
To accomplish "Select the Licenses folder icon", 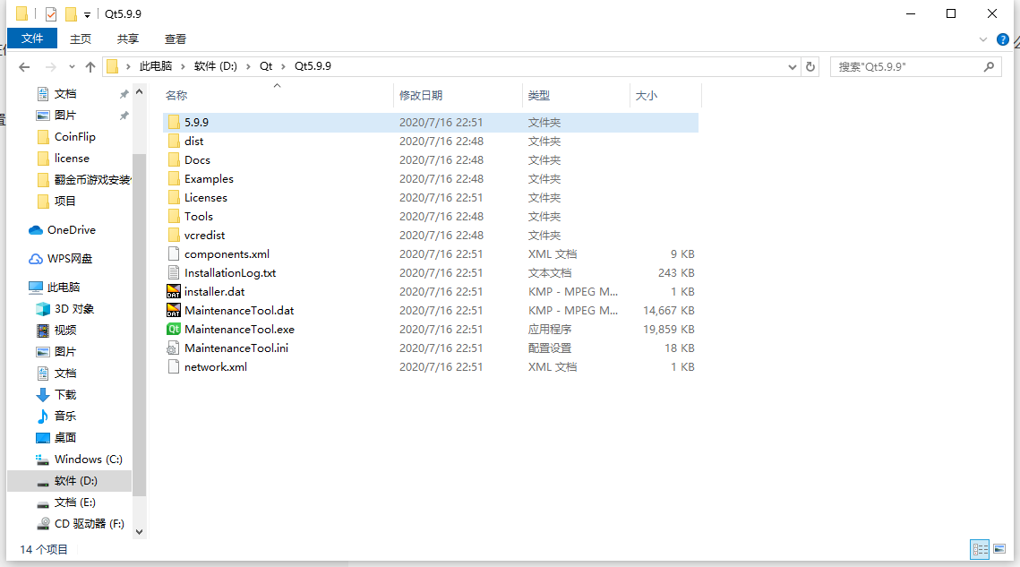I will click(x=174, y=197).
